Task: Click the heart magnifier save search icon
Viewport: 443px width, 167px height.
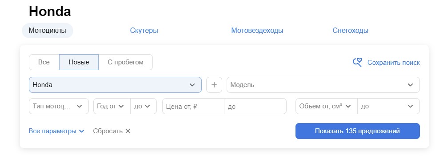Action: tap(357, 63)
